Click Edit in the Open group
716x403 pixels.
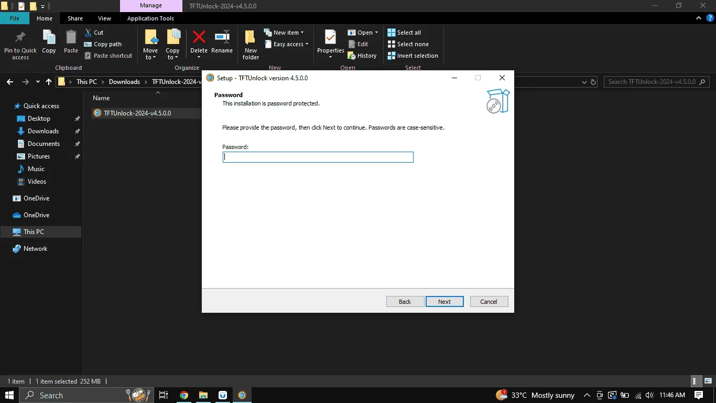point(358,44)
